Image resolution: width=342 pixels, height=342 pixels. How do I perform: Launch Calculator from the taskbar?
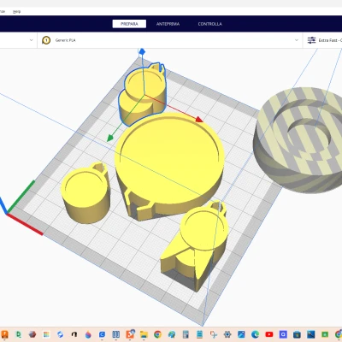186,334
